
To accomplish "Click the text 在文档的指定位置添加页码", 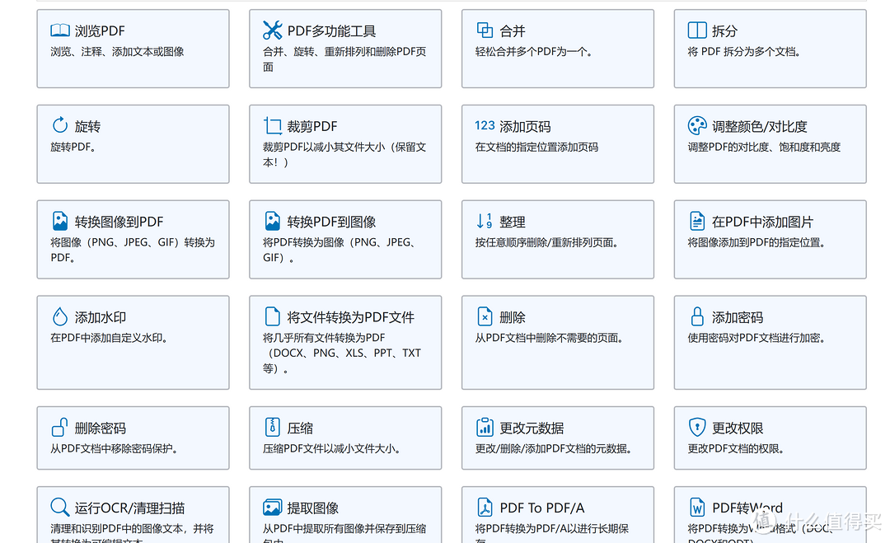I will click(x=536, y=147).
